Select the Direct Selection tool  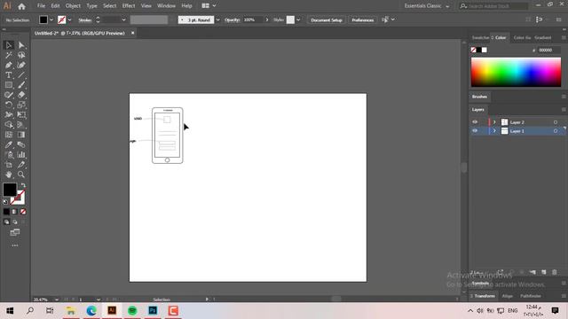pyautogui.click(x=21, y=45)
